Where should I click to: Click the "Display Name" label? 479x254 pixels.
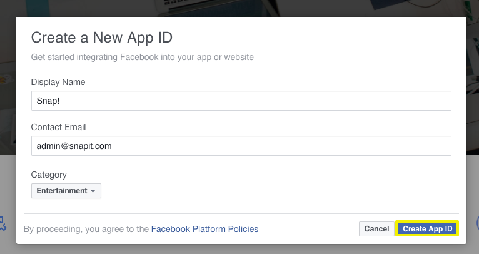tap(58, 82)
